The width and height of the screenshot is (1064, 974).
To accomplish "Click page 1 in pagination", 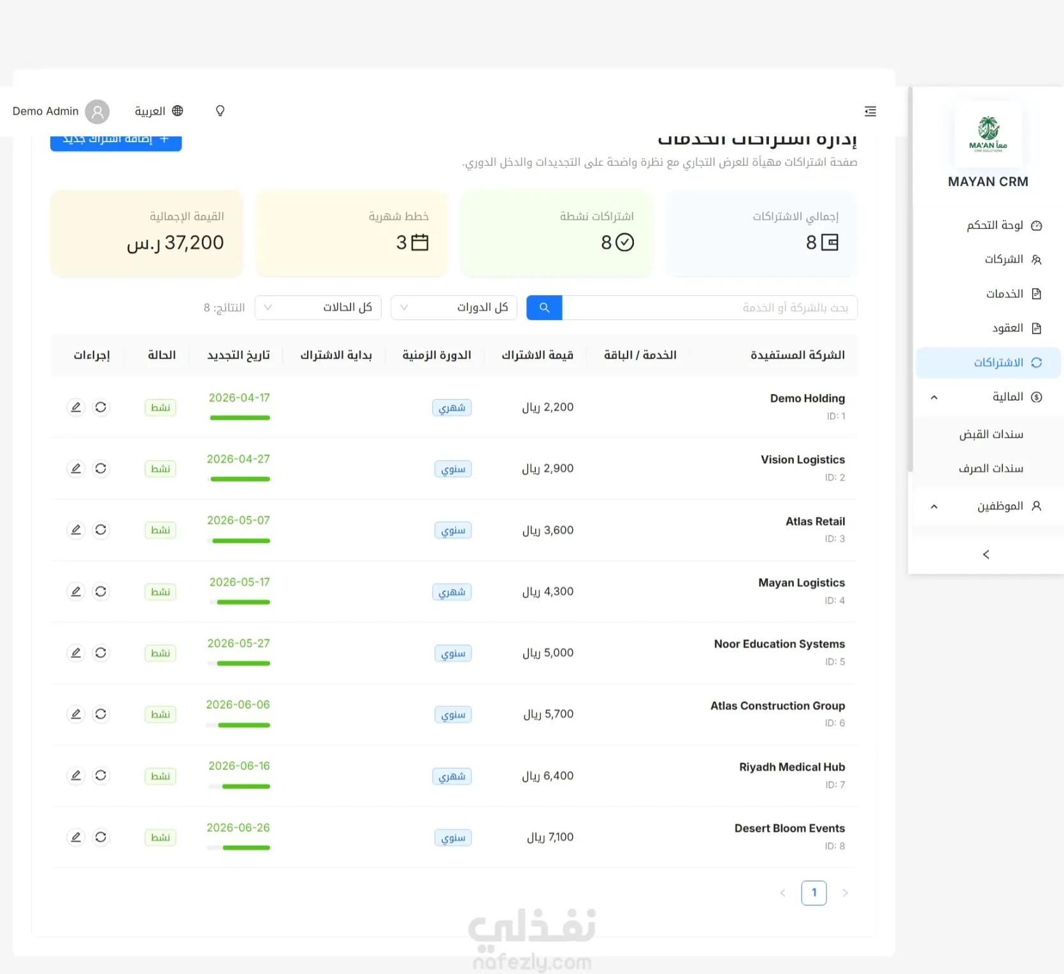I will point(814,892).
